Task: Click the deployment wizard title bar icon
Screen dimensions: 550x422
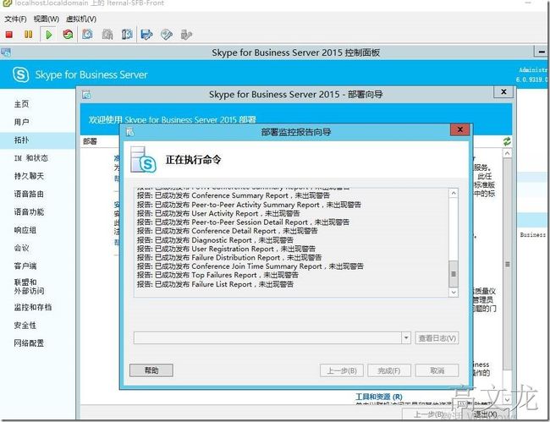Action: [86, 95]
